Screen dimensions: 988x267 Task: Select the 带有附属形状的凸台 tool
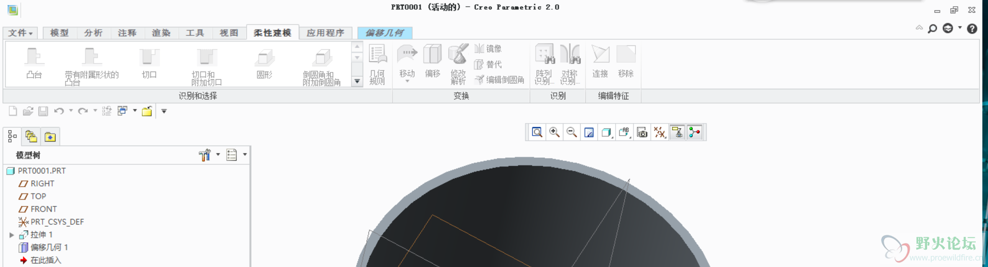point(92,66)
